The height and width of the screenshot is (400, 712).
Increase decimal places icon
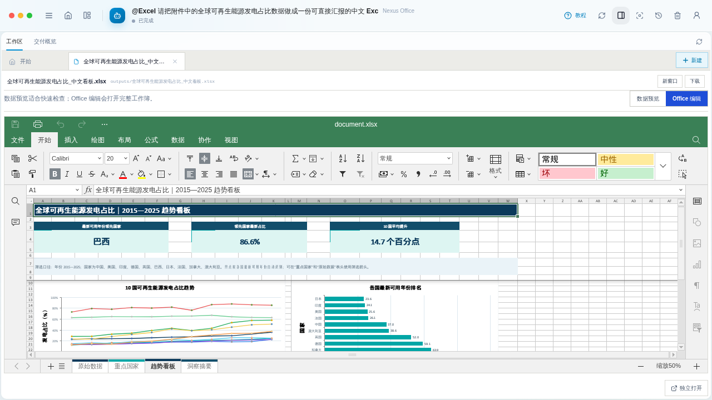447,174
